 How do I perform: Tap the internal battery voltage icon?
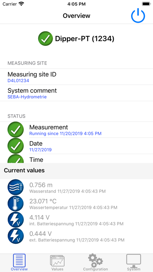click(16, 220)
